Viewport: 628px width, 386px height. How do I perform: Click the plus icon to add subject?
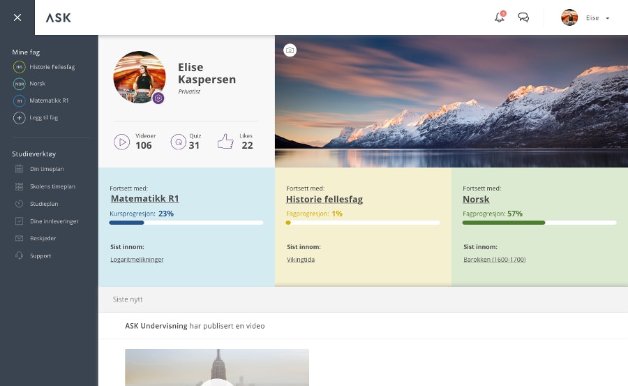(x=20, y=118)
